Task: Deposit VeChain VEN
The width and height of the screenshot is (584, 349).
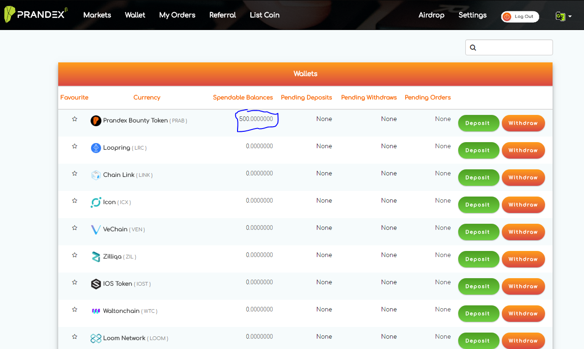Action: point(478,232)
